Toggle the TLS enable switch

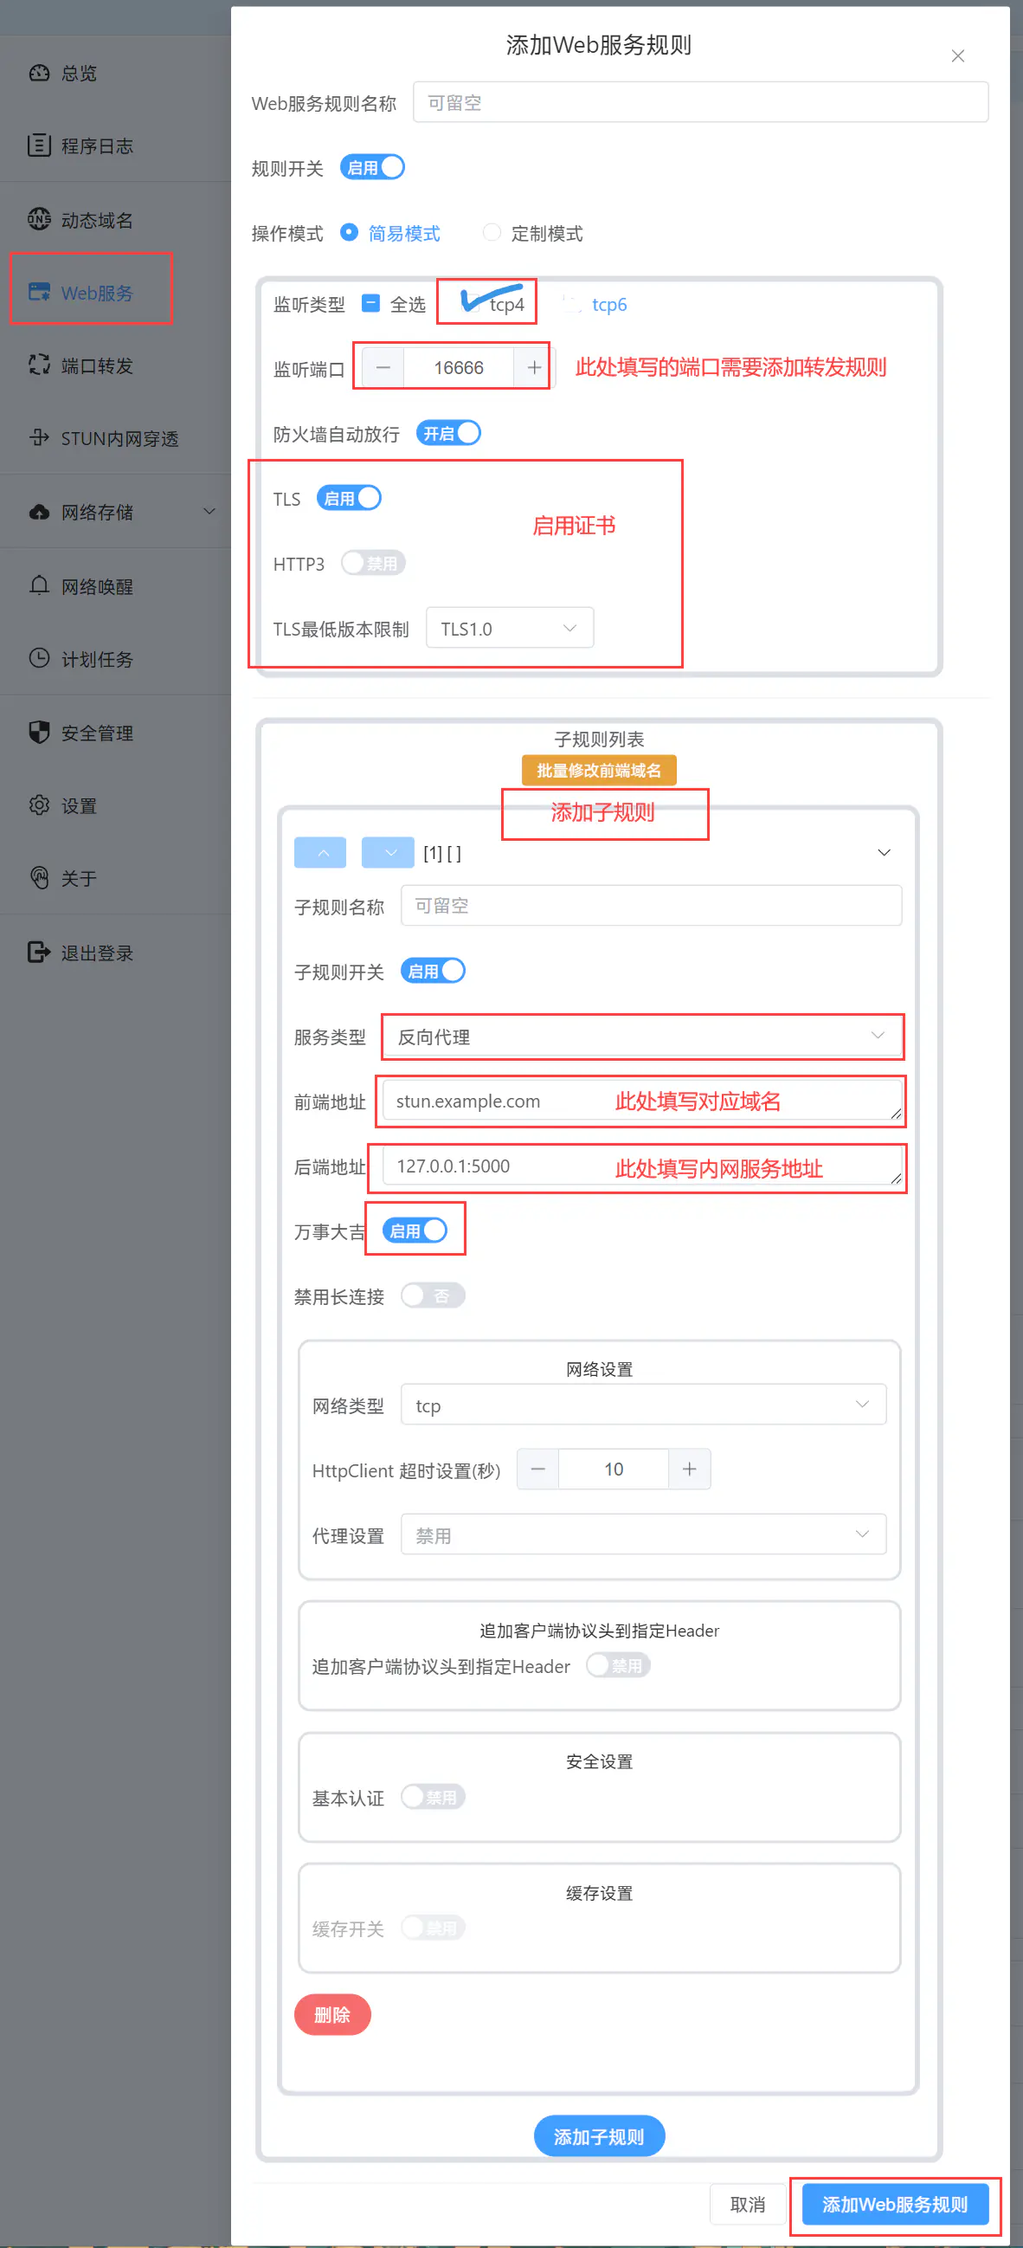point(349,497)
